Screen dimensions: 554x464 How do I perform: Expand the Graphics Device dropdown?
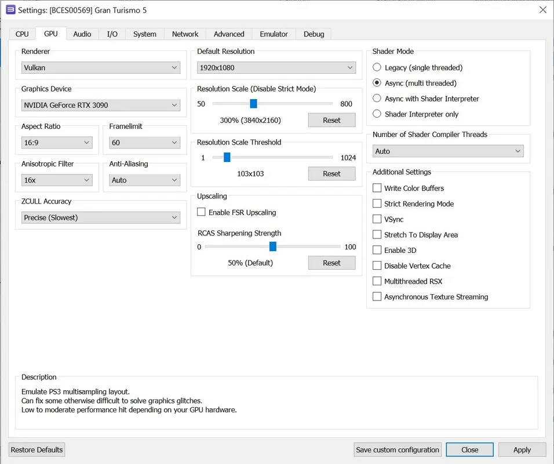click(x=101, y=105)
